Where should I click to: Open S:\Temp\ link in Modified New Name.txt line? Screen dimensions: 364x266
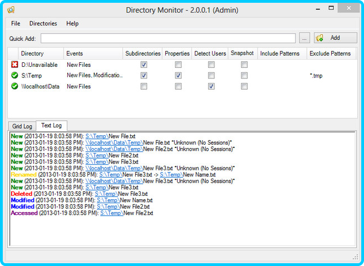pos(108,200)
